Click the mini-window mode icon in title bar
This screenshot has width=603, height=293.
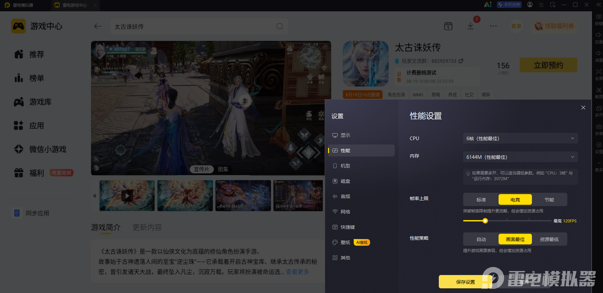tap(553, 5)
